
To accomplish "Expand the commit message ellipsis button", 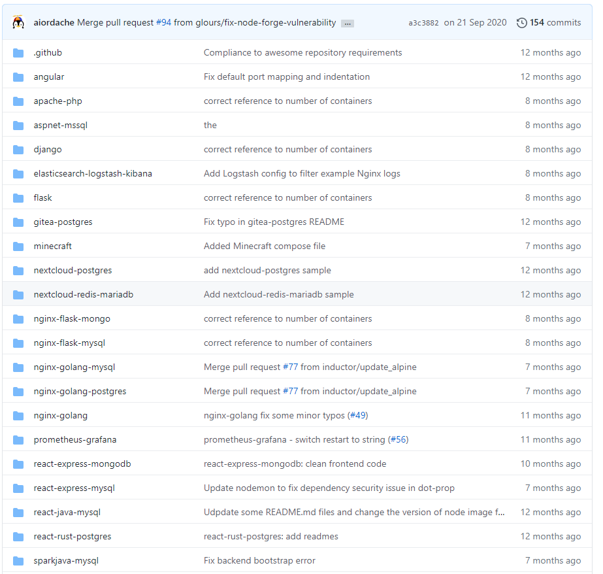I will point(348,24).
